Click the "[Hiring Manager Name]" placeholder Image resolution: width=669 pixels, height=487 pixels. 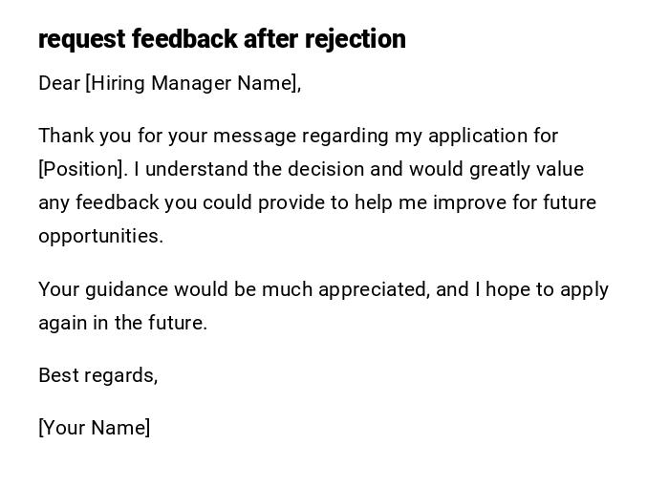[192, 84]
